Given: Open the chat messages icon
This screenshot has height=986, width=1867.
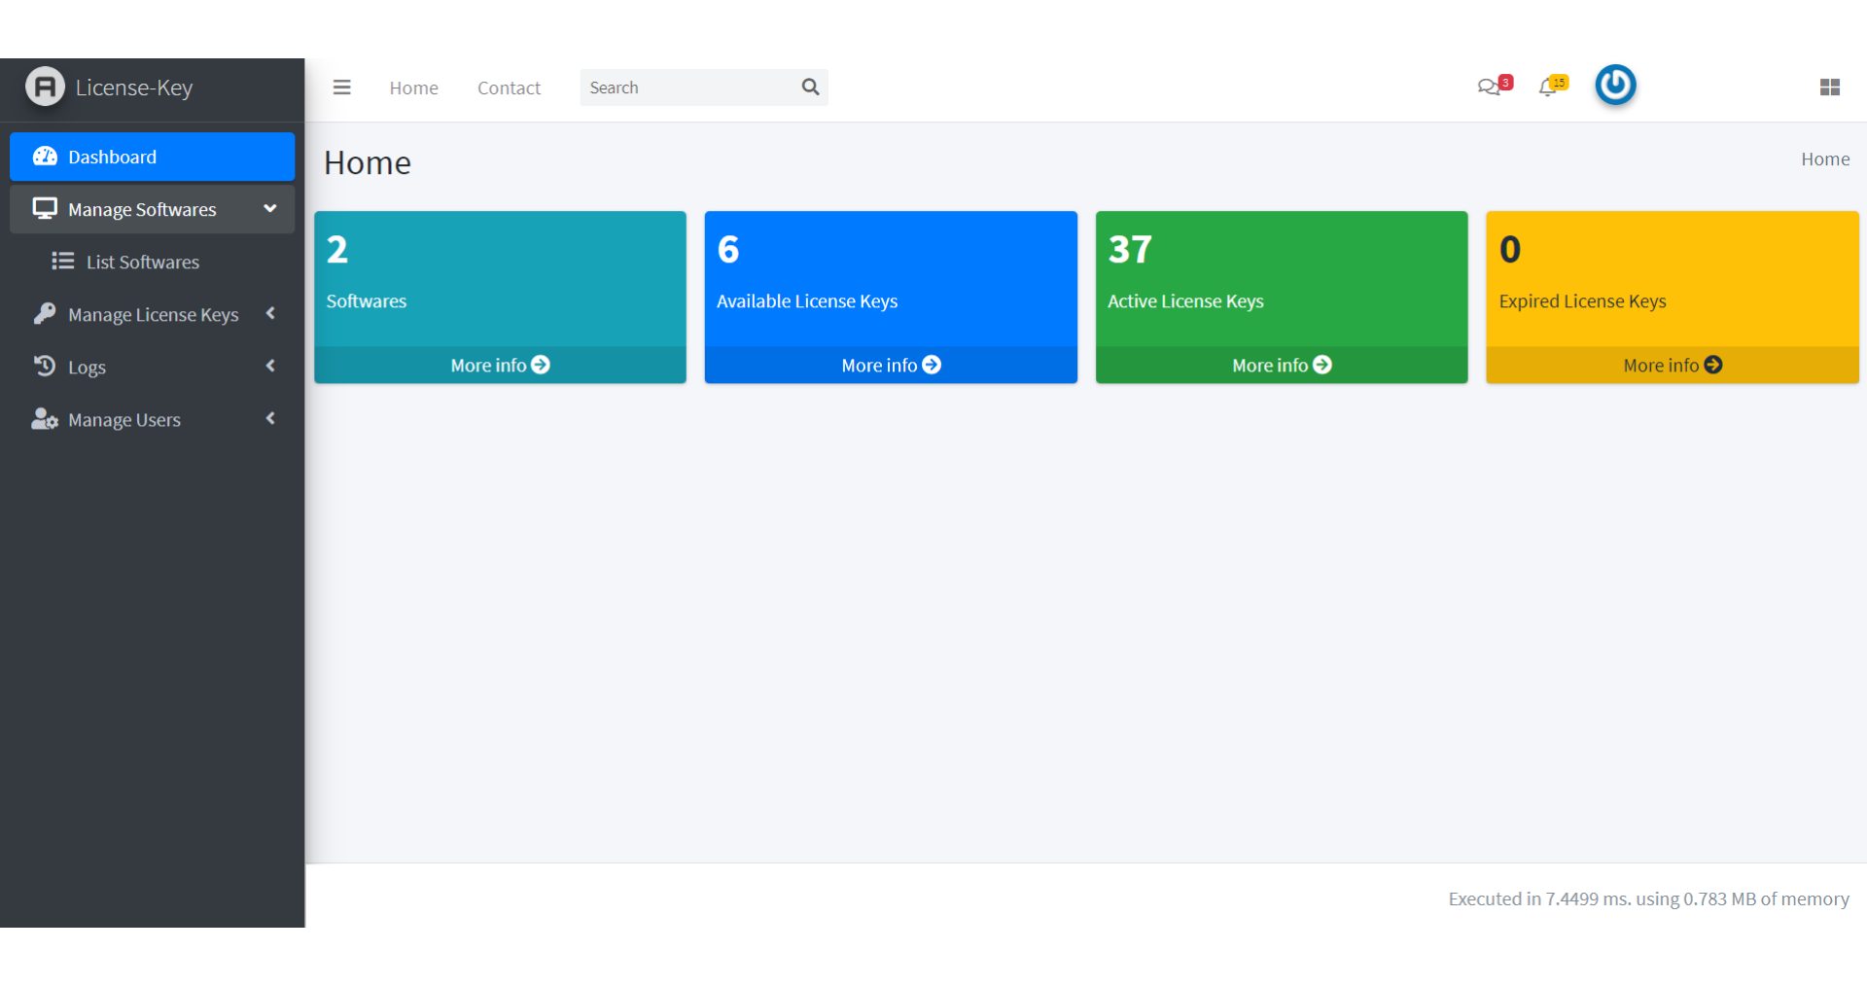Looking at the screenshot, I should click(1489, 88).
